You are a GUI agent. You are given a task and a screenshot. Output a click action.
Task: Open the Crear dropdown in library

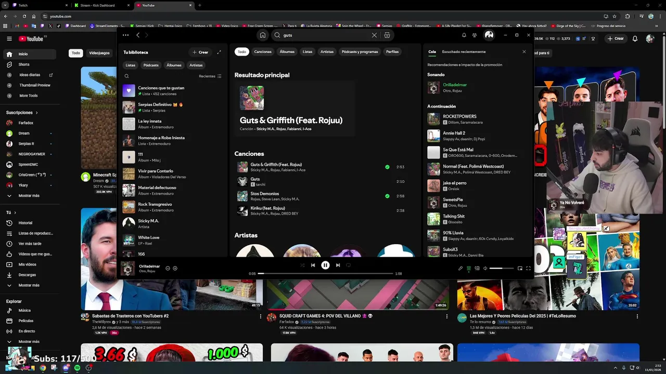(200, 52)
